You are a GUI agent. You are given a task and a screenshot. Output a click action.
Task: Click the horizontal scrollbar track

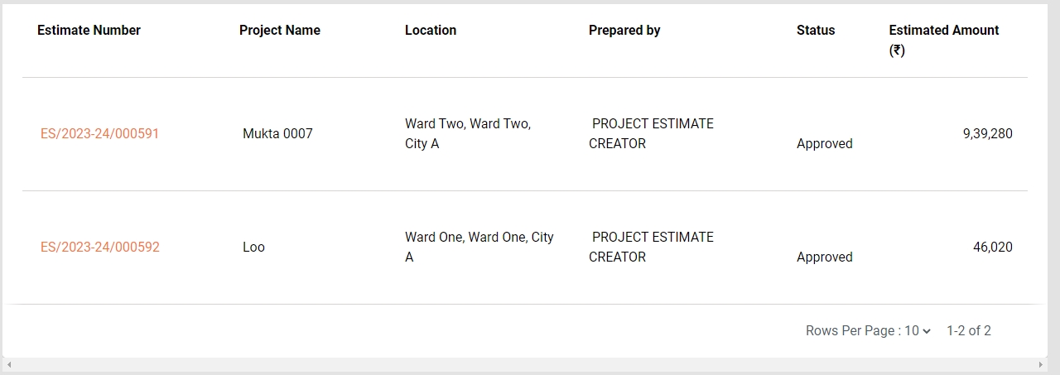(523, 364)
